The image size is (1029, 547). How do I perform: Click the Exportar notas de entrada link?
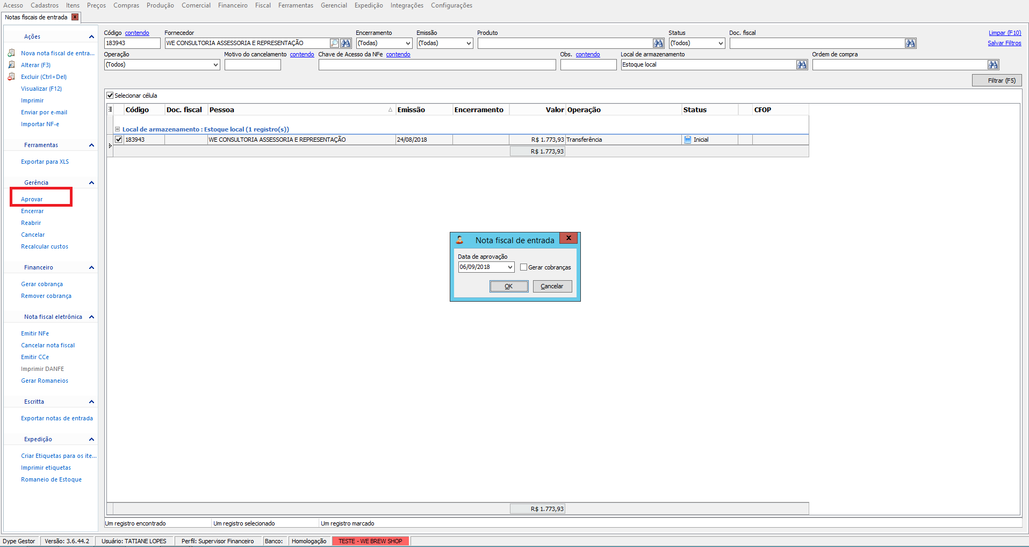[x=57, y=418]
